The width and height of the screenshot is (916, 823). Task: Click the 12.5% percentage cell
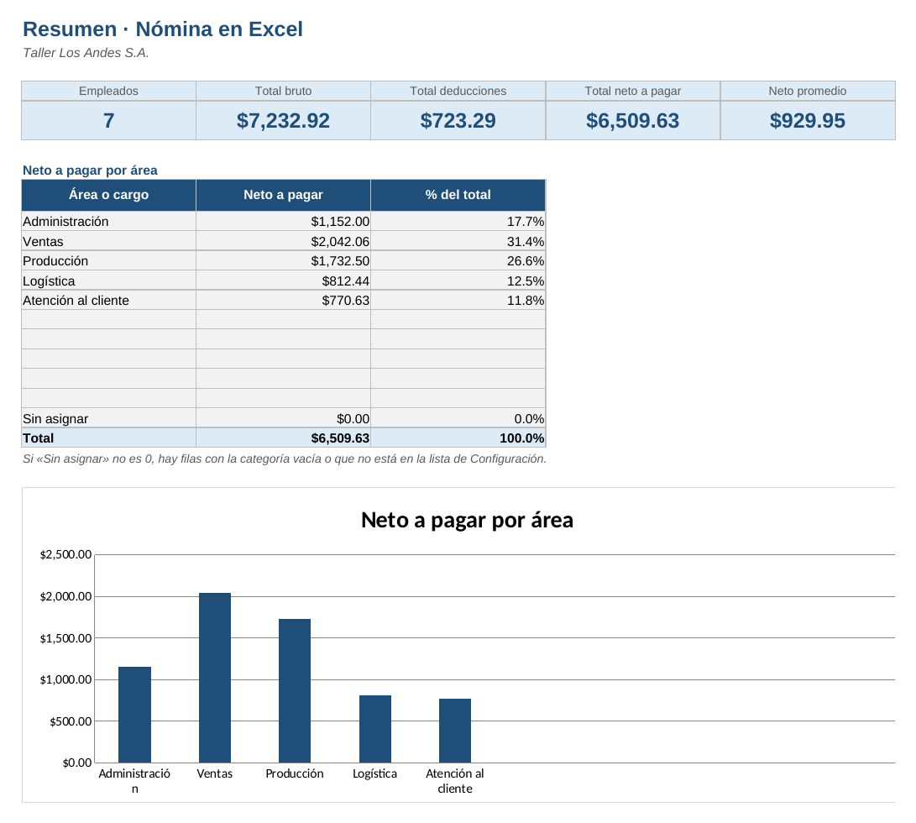pyautogui.click(x=458, y=280)
